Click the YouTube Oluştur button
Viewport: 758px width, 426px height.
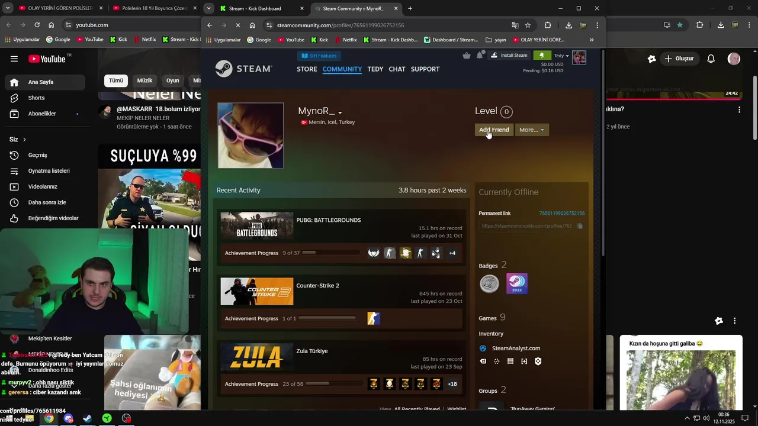(679, 59)
